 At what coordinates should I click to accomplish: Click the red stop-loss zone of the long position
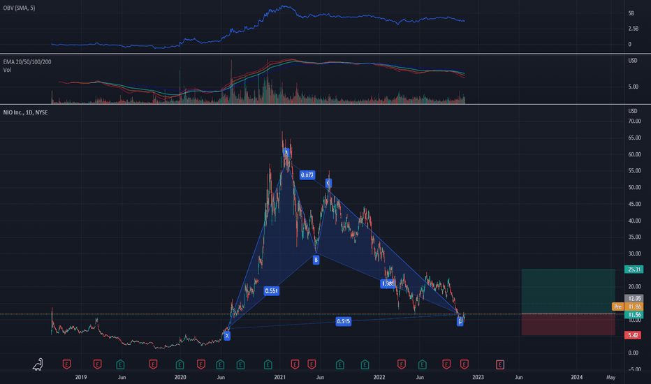[569, 324]
